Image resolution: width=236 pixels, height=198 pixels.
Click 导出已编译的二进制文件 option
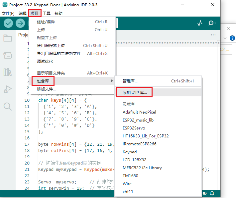pyautogui.click(x=59, y=54)
